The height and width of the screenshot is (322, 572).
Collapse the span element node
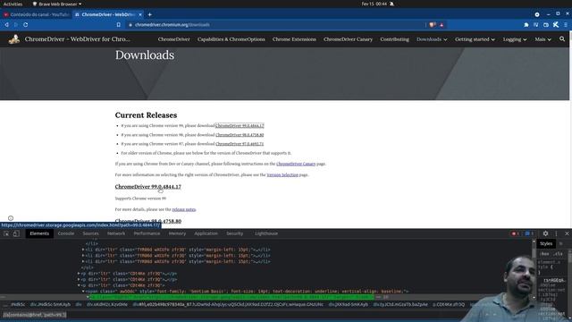click(83, 292)
